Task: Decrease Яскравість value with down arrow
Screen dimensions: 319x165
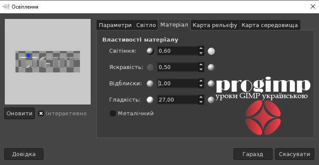Action: point(201,69)
